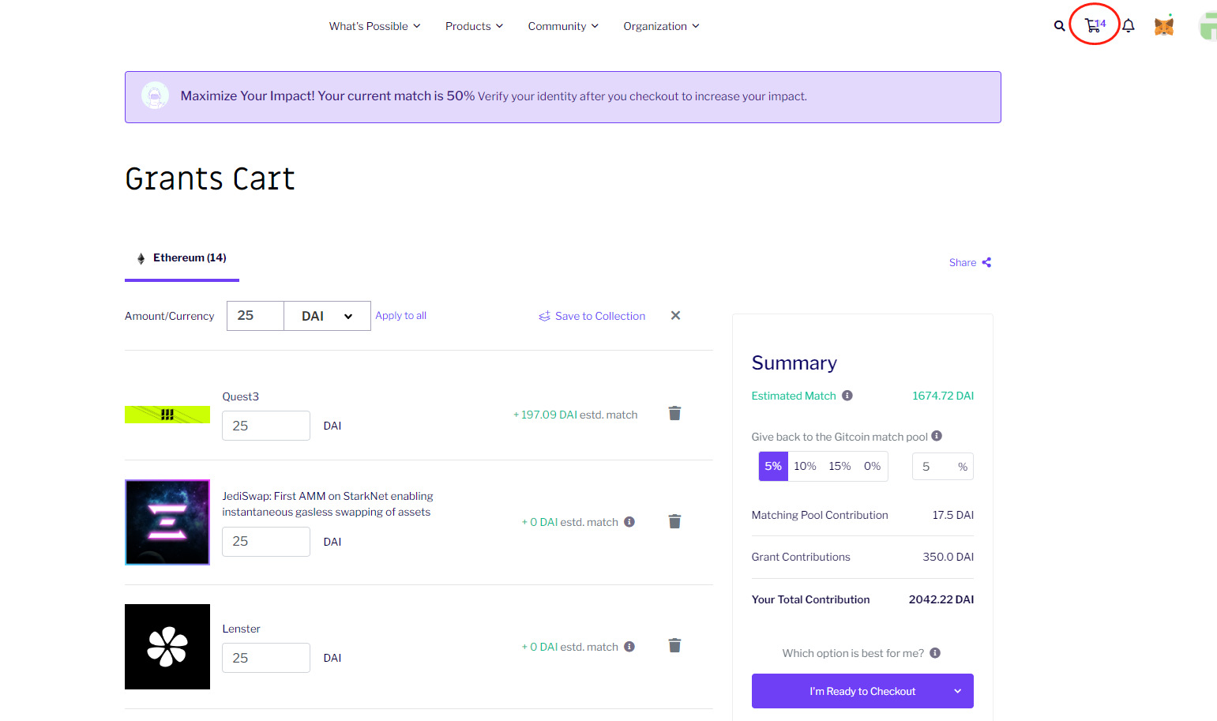
Task: Click the search magnifier icon
Action: click(x=1059, y=26)
